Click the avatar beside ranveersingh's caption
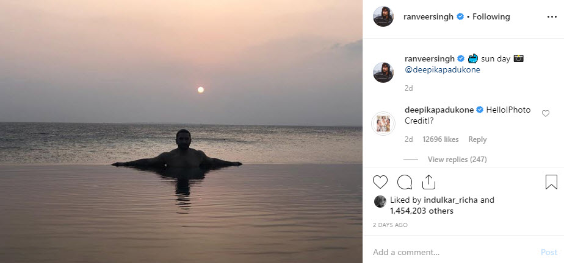 [383, 72]
